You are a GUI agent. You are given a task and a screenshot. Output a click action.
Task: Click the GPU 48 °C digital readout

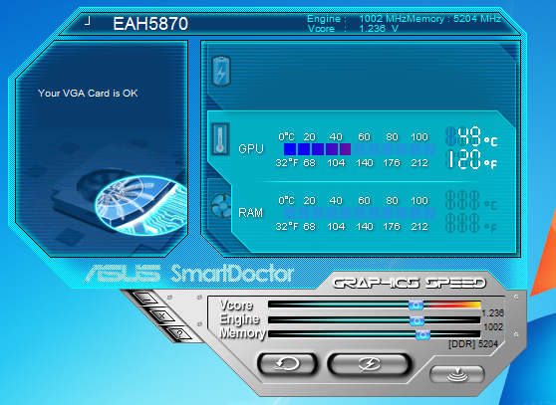point(471,137)
